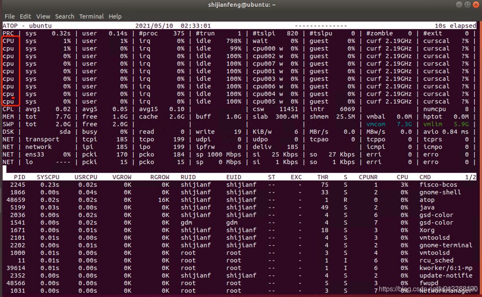Click the PID column header
The image size is (482, 297).
click(19, 177)
